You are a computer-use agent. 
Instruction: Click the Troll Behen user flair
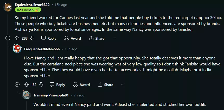click(27, 10)
